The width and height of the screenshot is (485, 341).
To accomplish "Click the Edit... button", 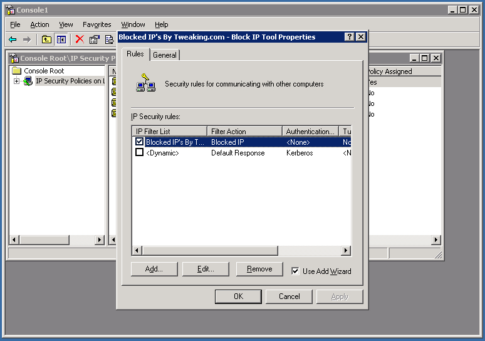I will pyautogui.click(x=206, y=269).
